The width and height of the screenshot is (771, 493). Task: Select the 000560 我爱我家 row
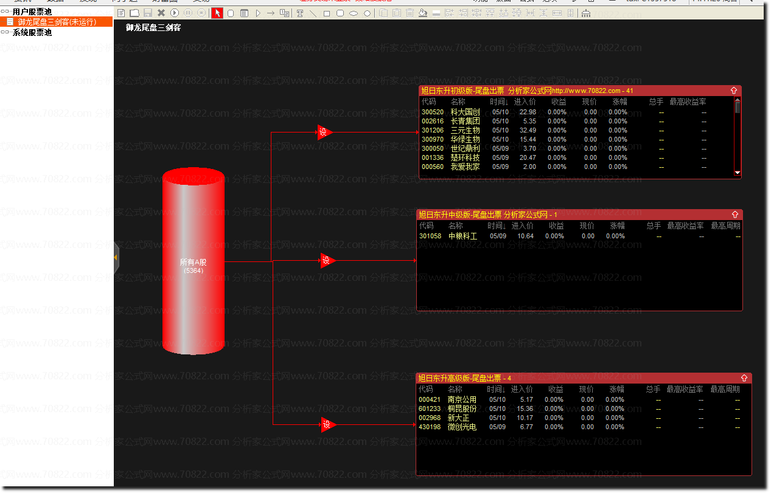(x=576, y=167)
